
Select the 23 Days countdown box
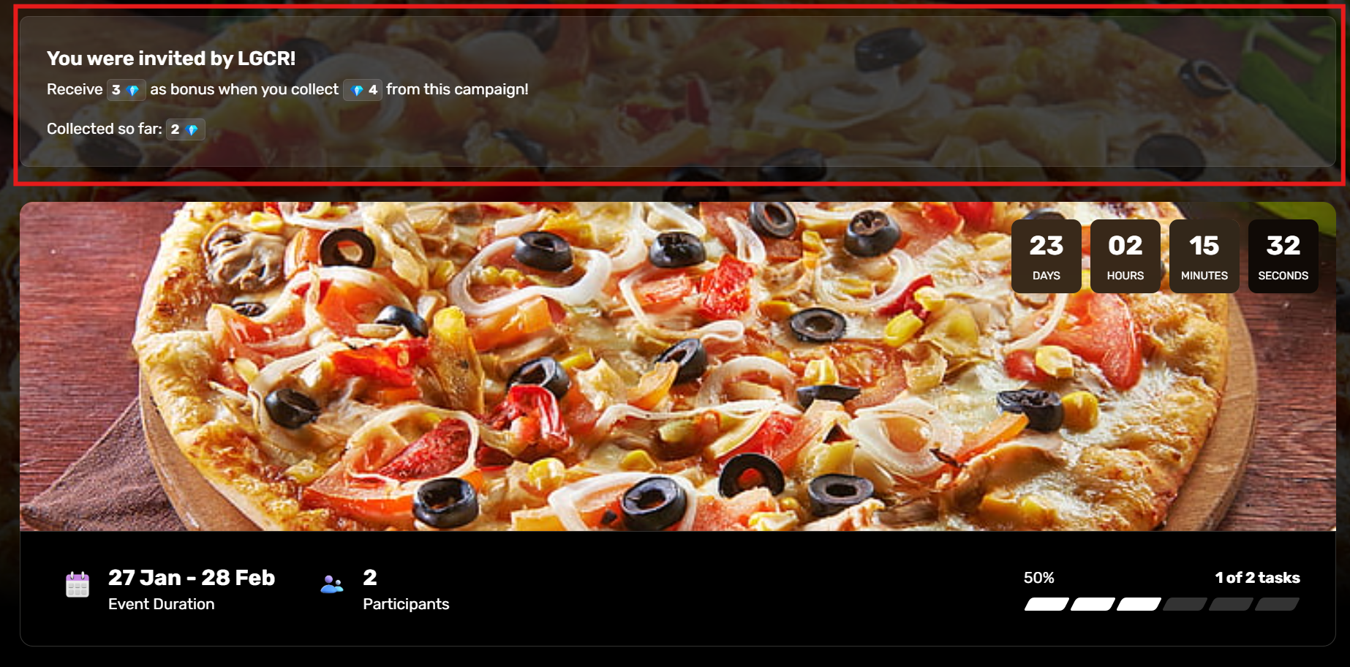click(x=1046, y=256)
